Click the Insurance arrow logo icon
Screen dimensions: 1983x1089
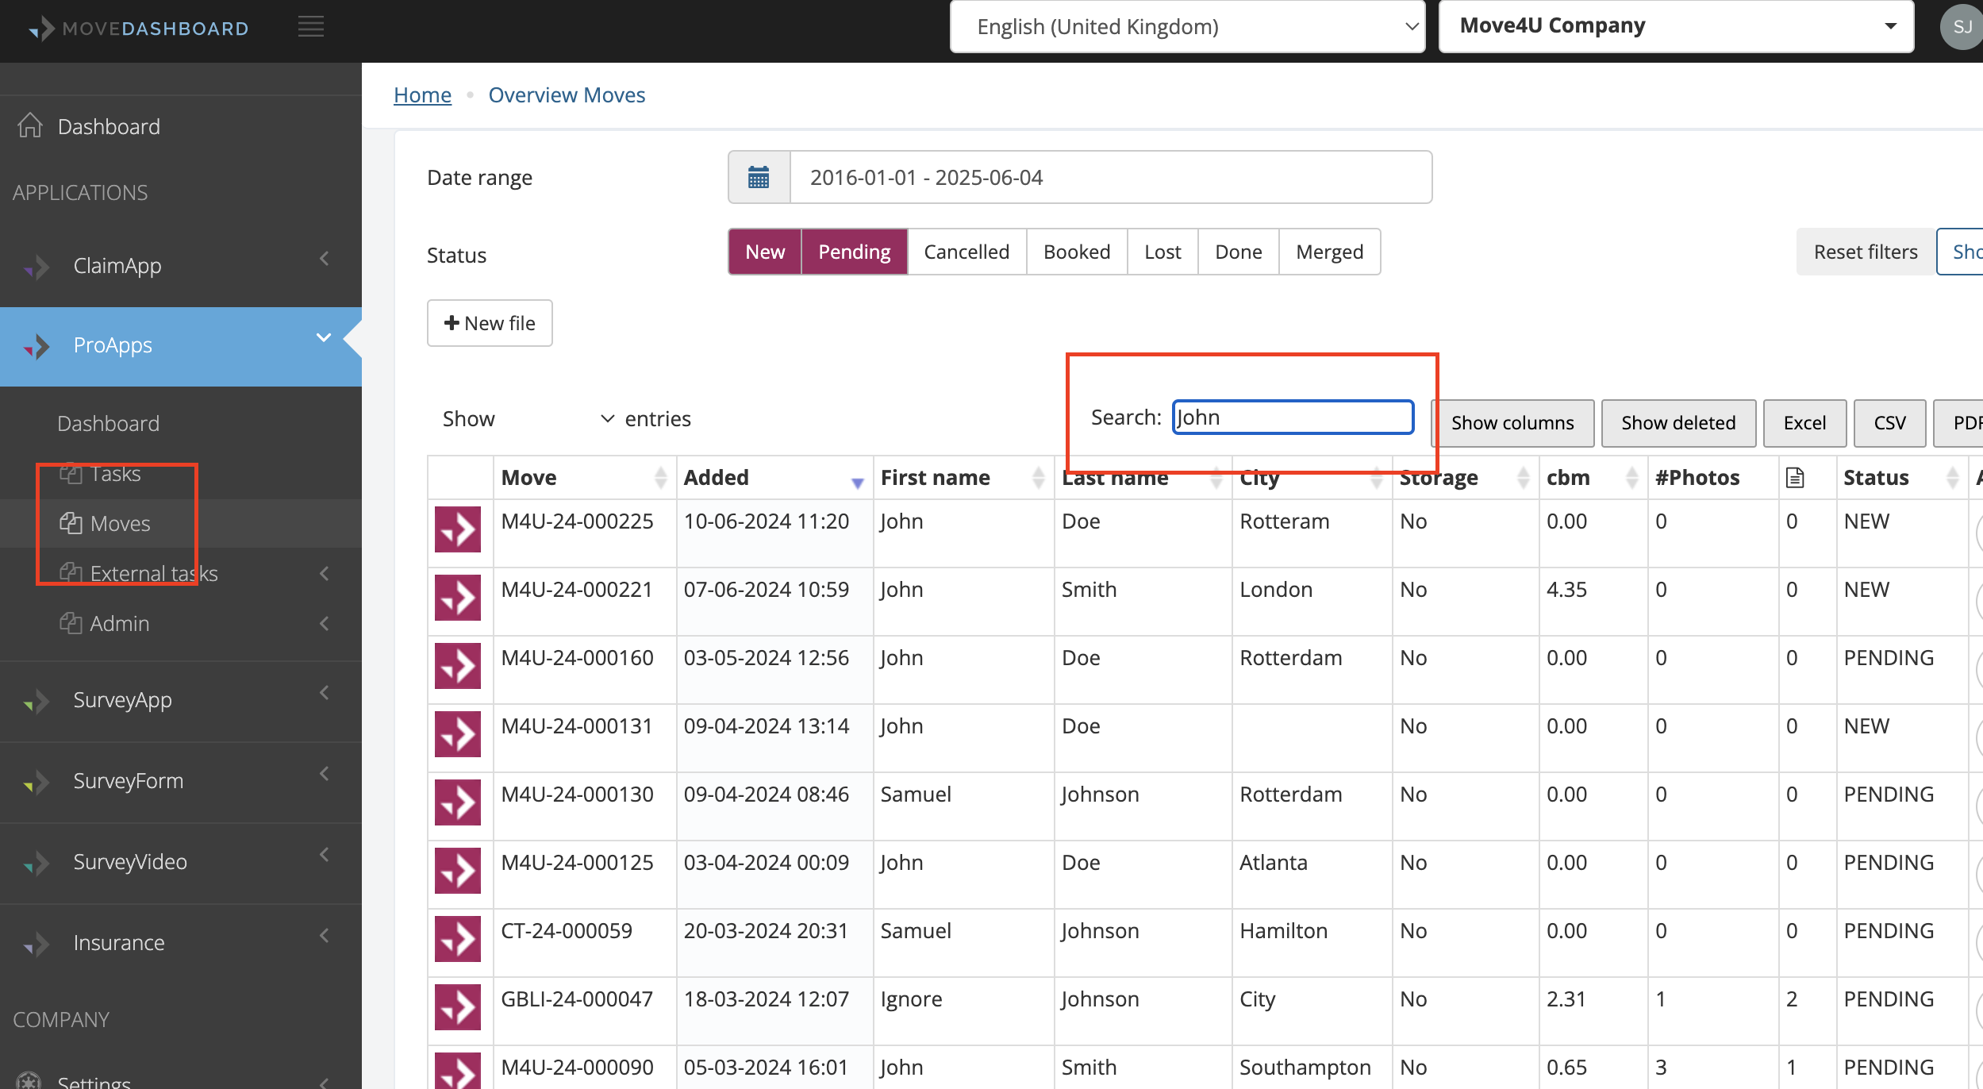coord(37,944)
